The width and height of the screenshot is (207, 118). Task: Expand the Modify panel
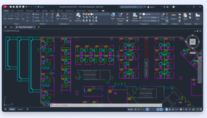coord(43,24)
